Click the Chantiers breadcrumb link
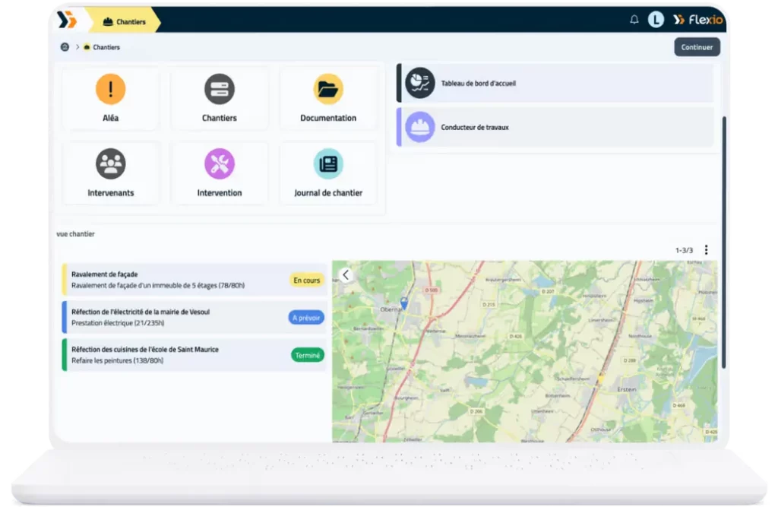The width and height of the screenshot is (778, 507). (x=102, y=47)
